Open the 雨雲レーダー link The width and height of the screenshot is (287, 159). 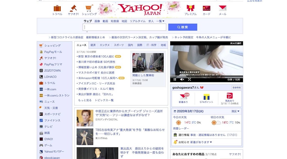click(x=181, y=129)
